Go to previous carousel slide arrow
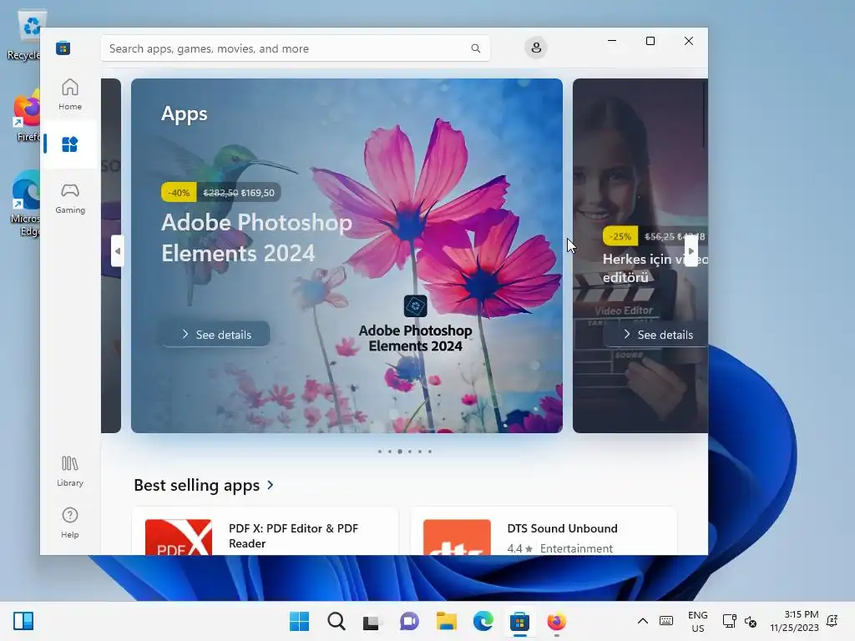This screenshot has width=855, height=641. point(117,251)
